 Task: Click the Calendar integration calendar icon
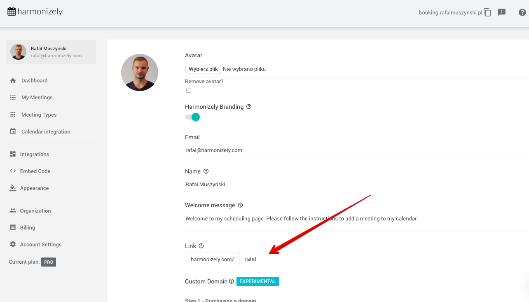pyautogui.click(x=13, y=131)
